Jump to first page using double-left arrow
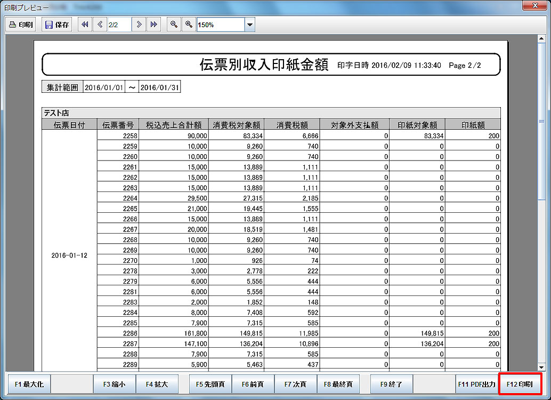The width and height of the screenshot is (551, 400). [84, 25]
